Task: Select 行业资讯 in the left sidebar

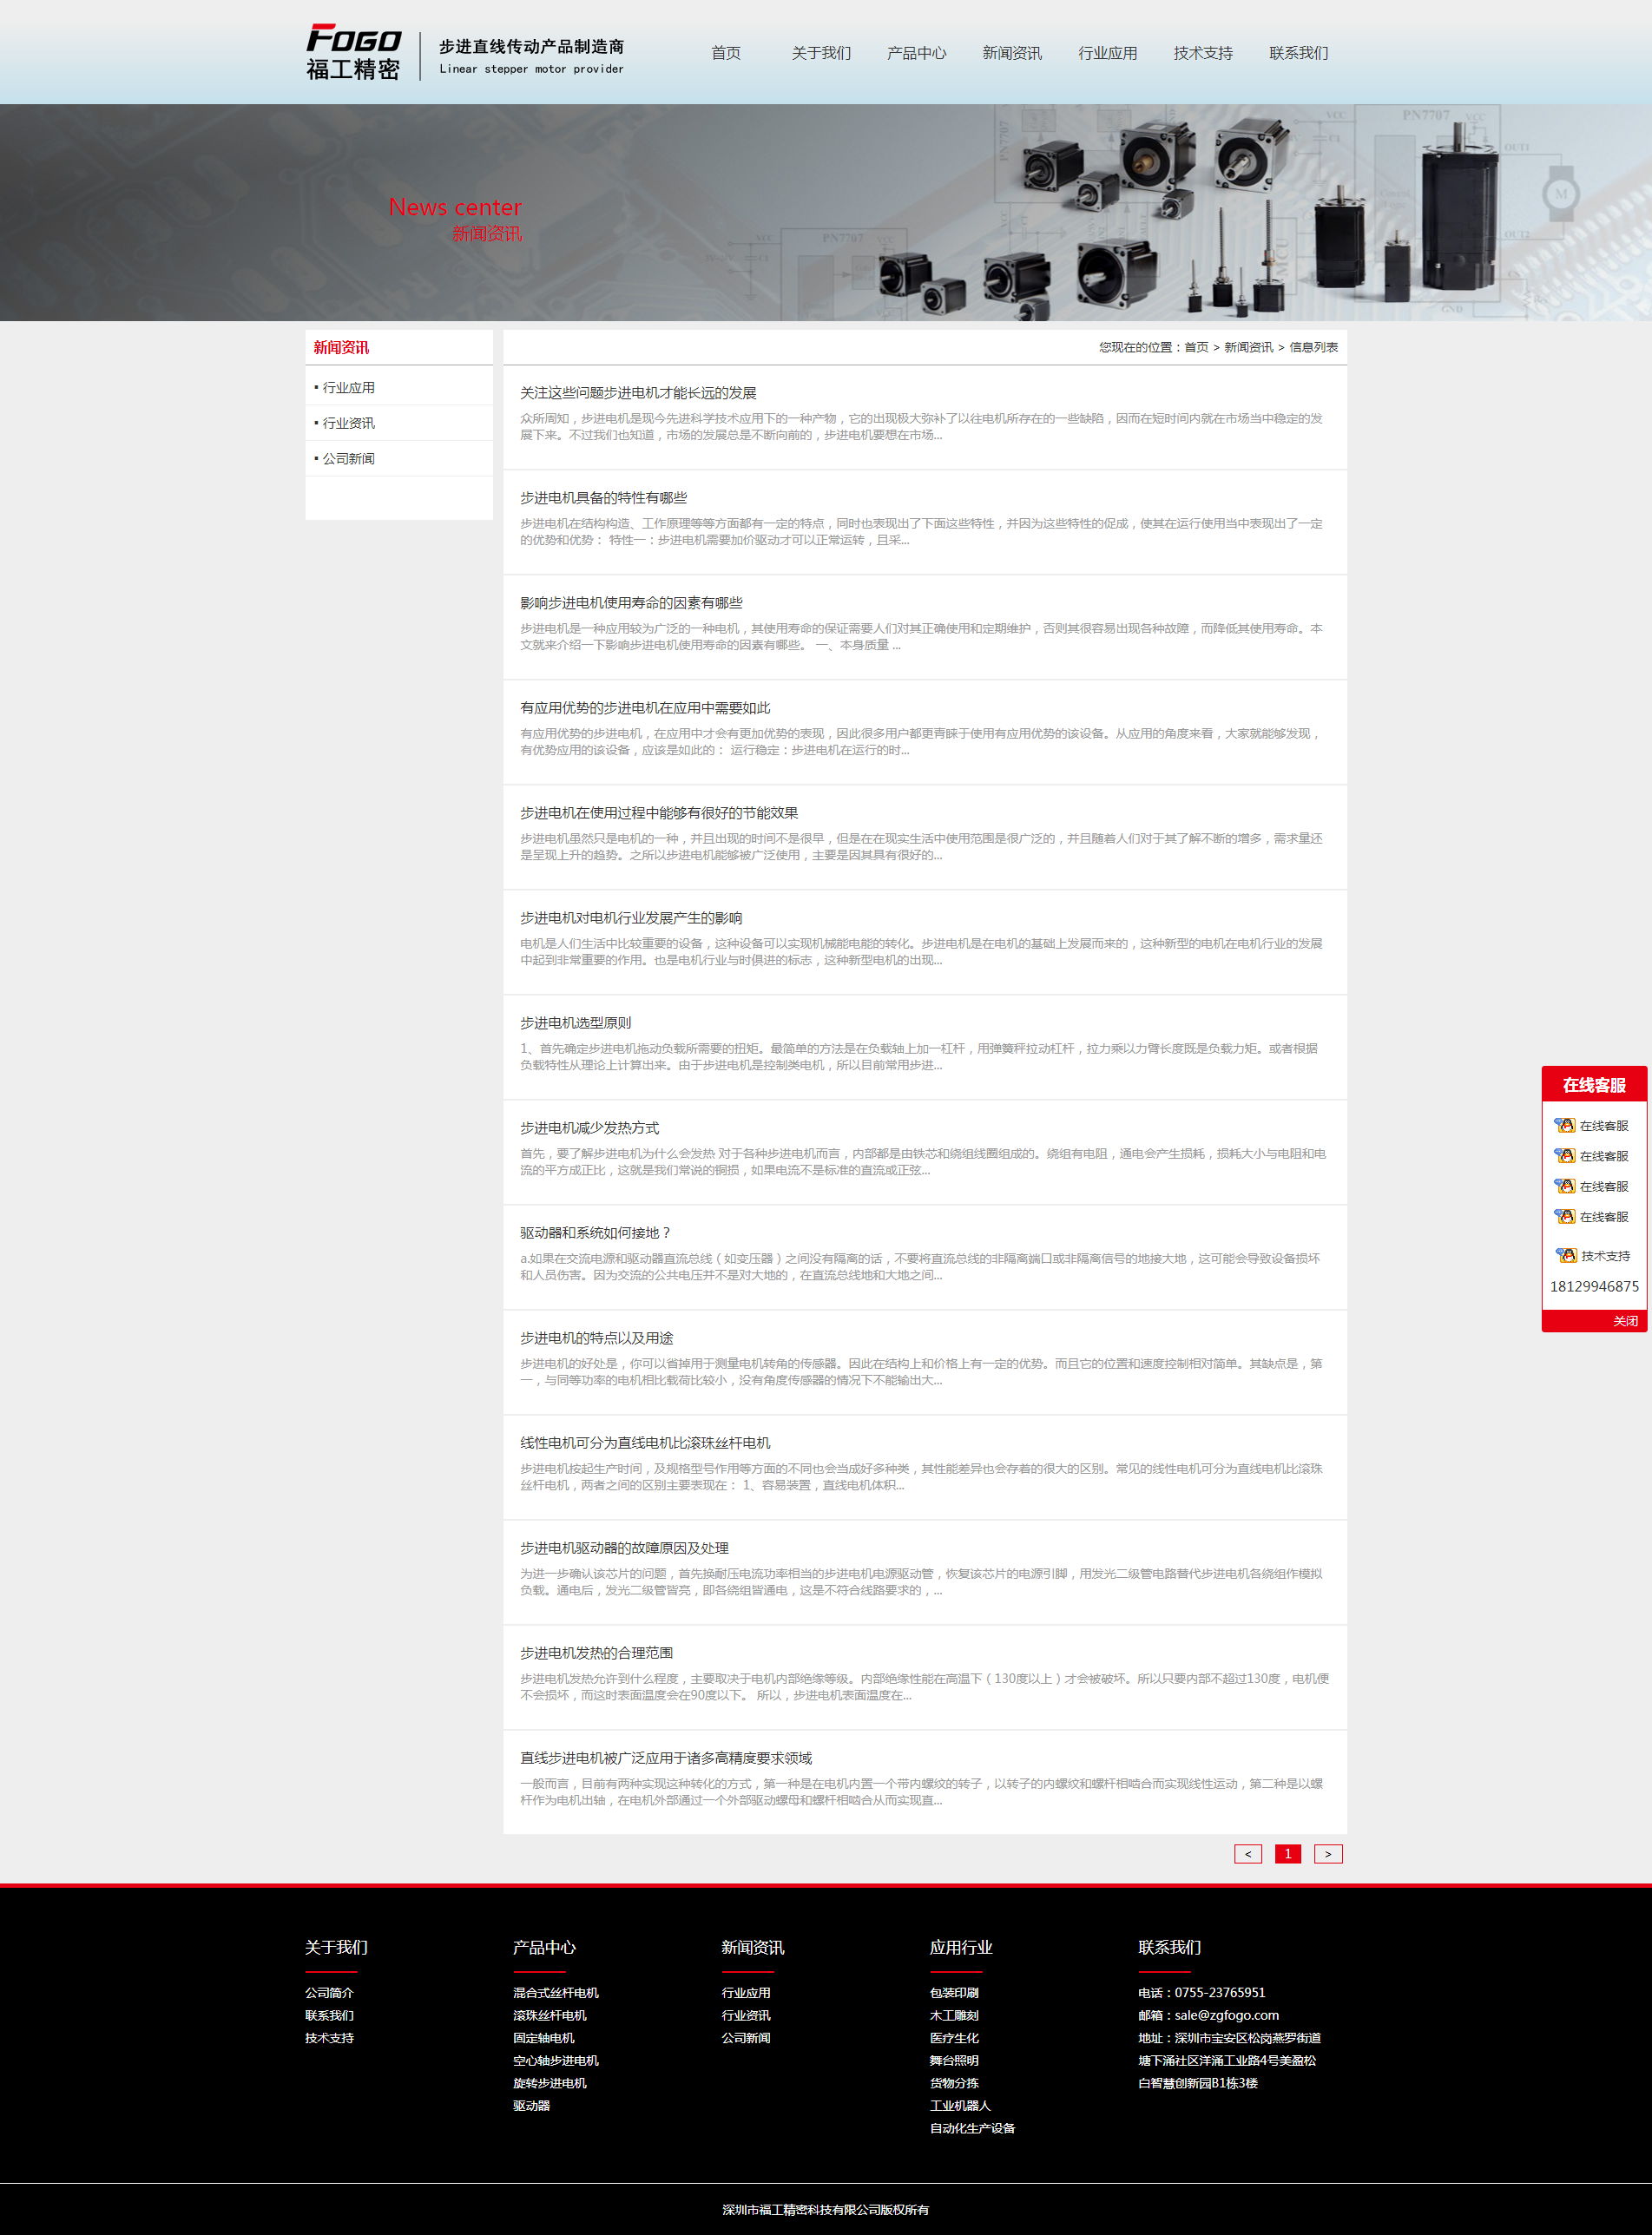Action: tap(348, 423)
